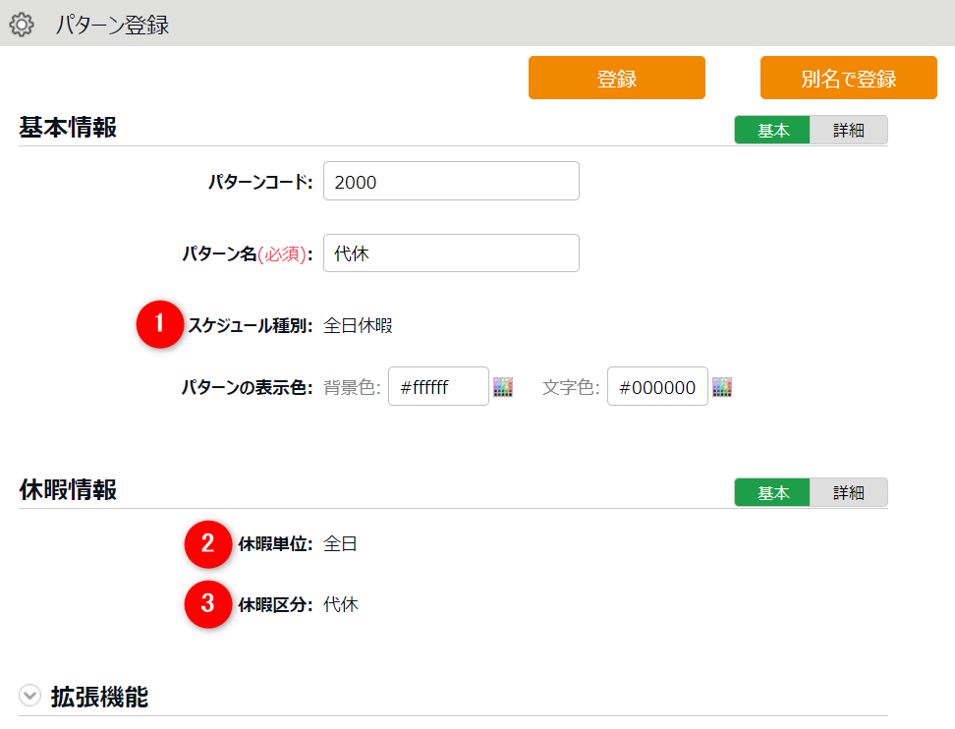Focus the パターン名 field containing 代休

(x=450, y=253)
